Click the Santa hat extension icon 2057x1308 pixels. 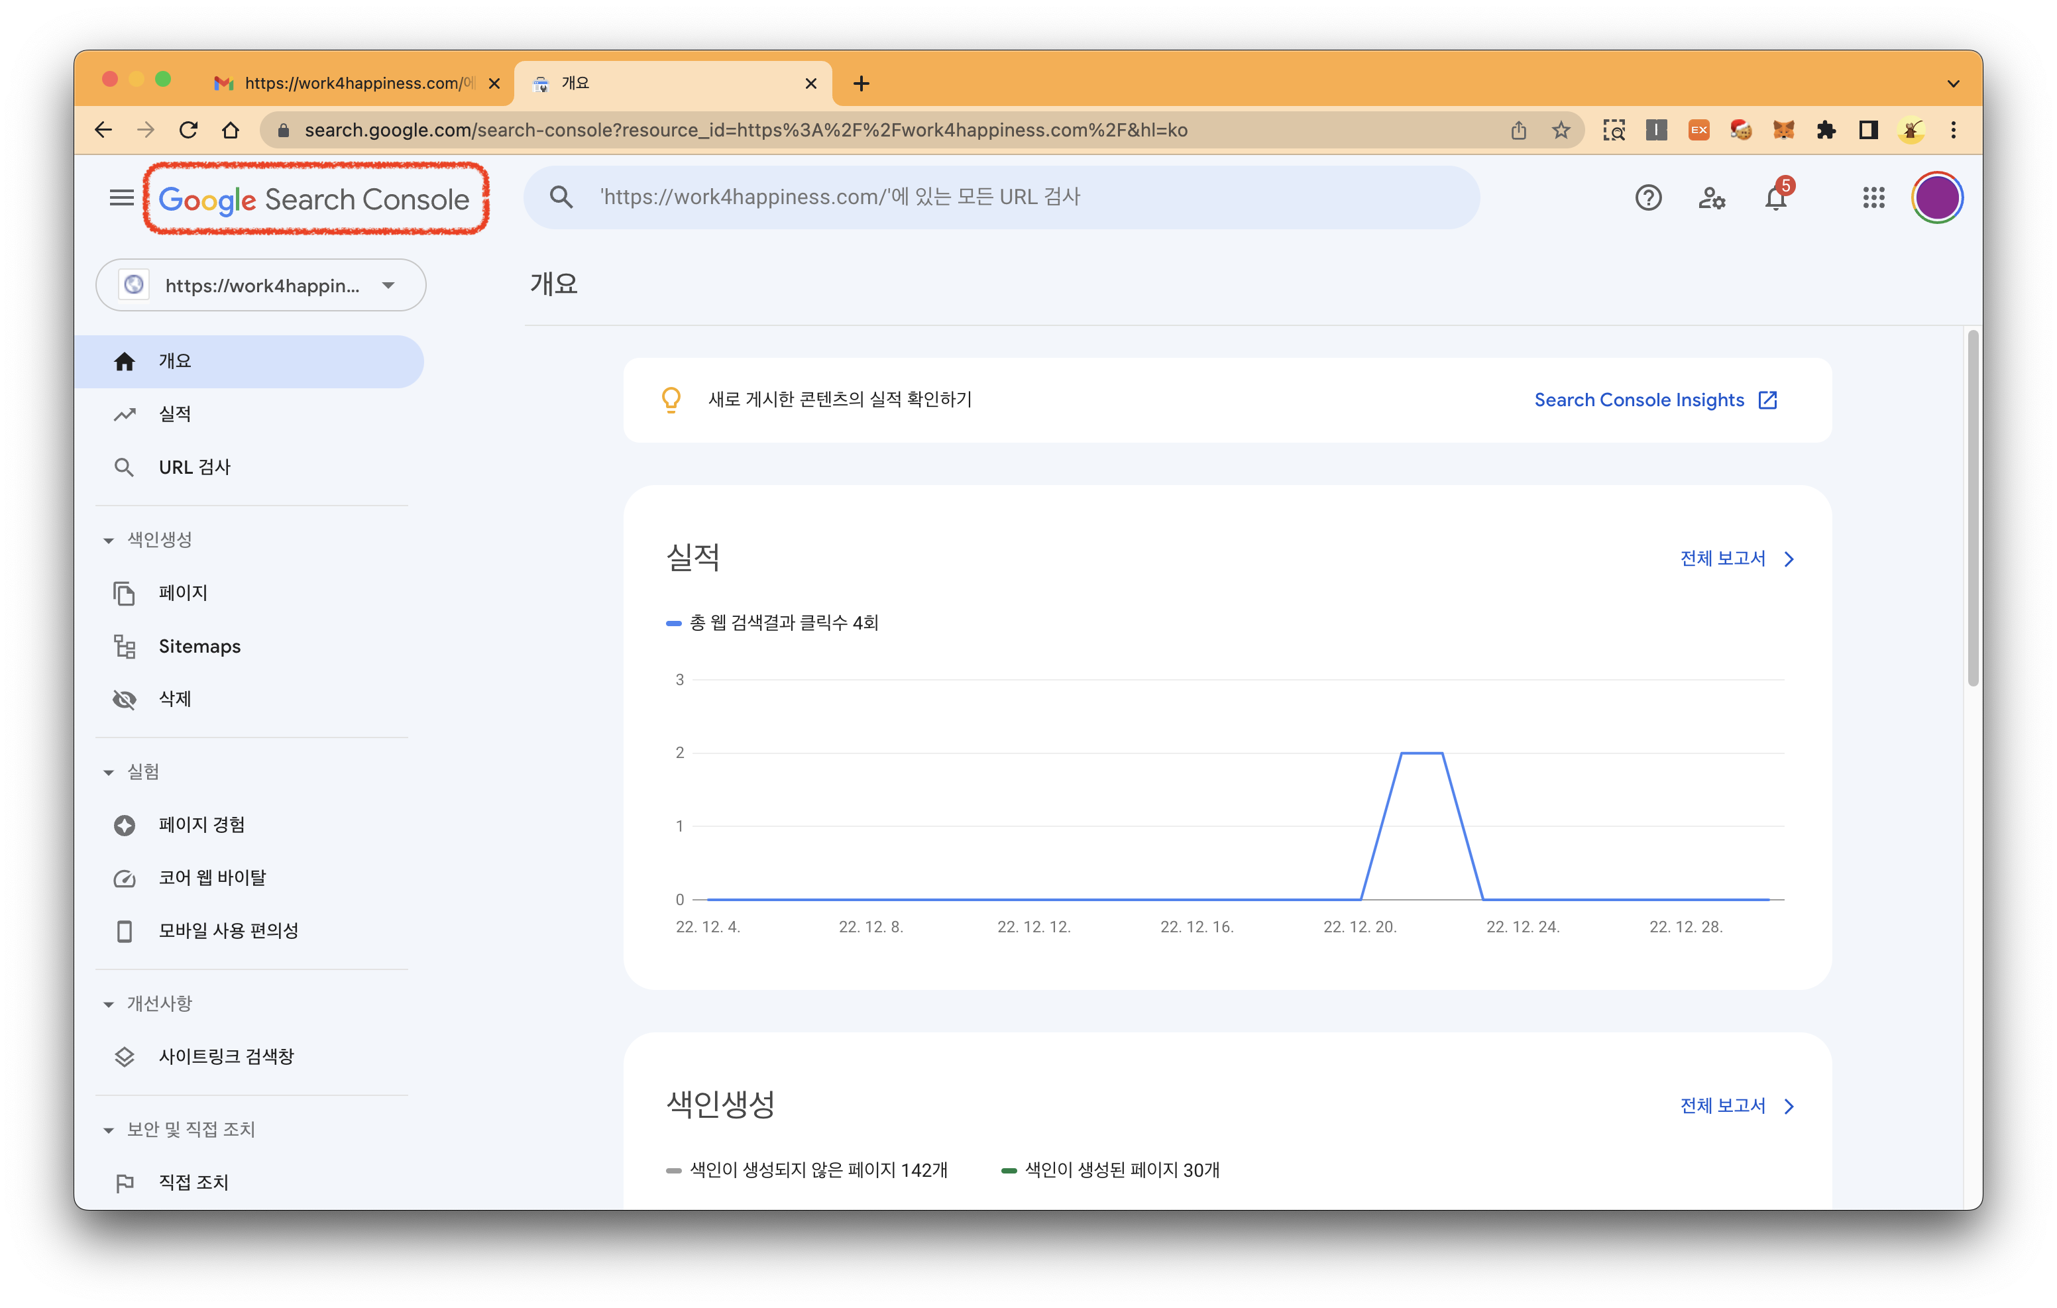(1741, 130)
